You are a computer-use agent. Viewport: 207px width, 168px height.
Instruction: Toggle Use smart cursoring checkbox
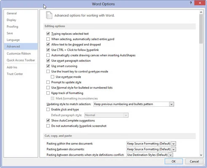point(48,66)
